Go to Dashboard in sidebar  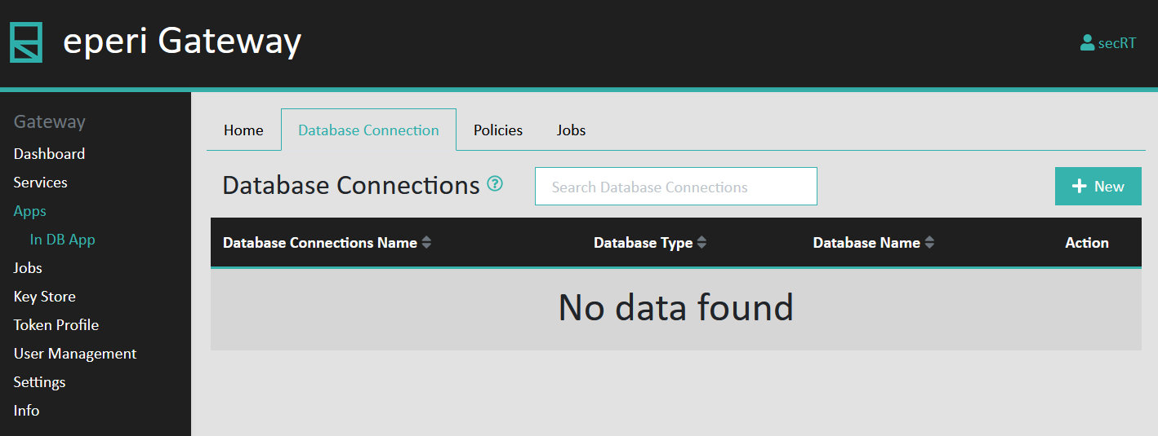coord(49,154)
